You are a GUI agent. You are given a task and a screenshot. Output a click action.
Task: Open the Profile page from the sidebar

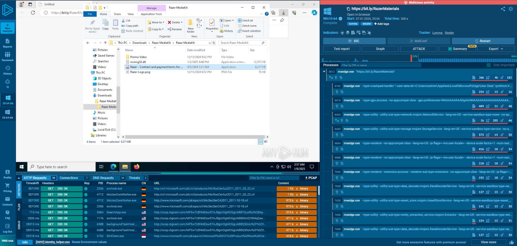pos(8,174)
